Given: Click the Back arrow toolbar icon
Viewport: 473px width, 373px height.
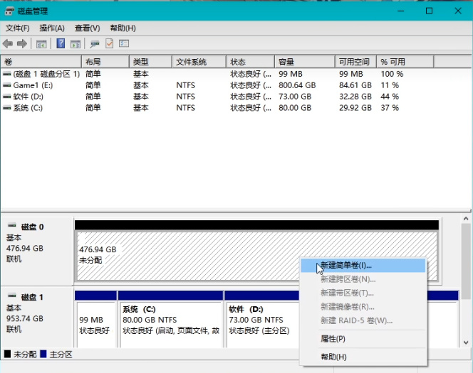Looking at the screenshot, I should pos(8,44).
